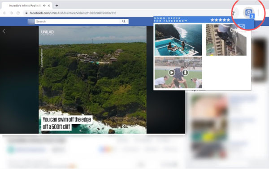
Task: Click the browser back arrow
Action: (4, 13)
